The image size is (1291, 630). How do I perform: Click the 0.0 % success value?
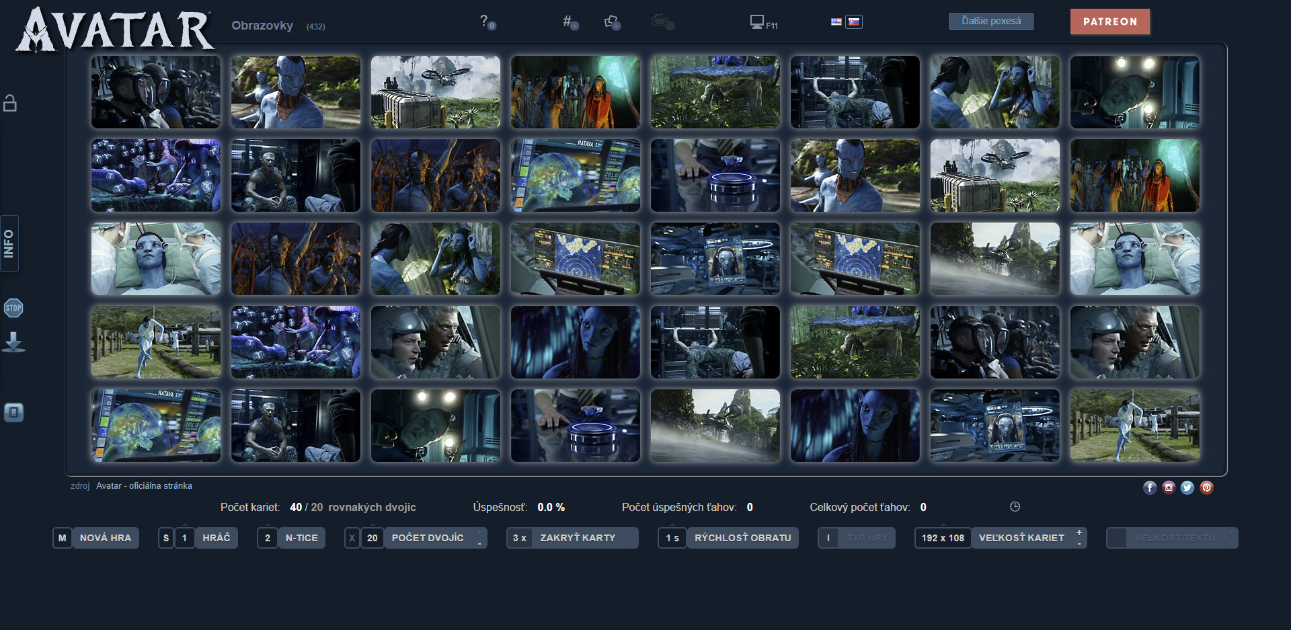pyautogui.click(x=551, y=507)
